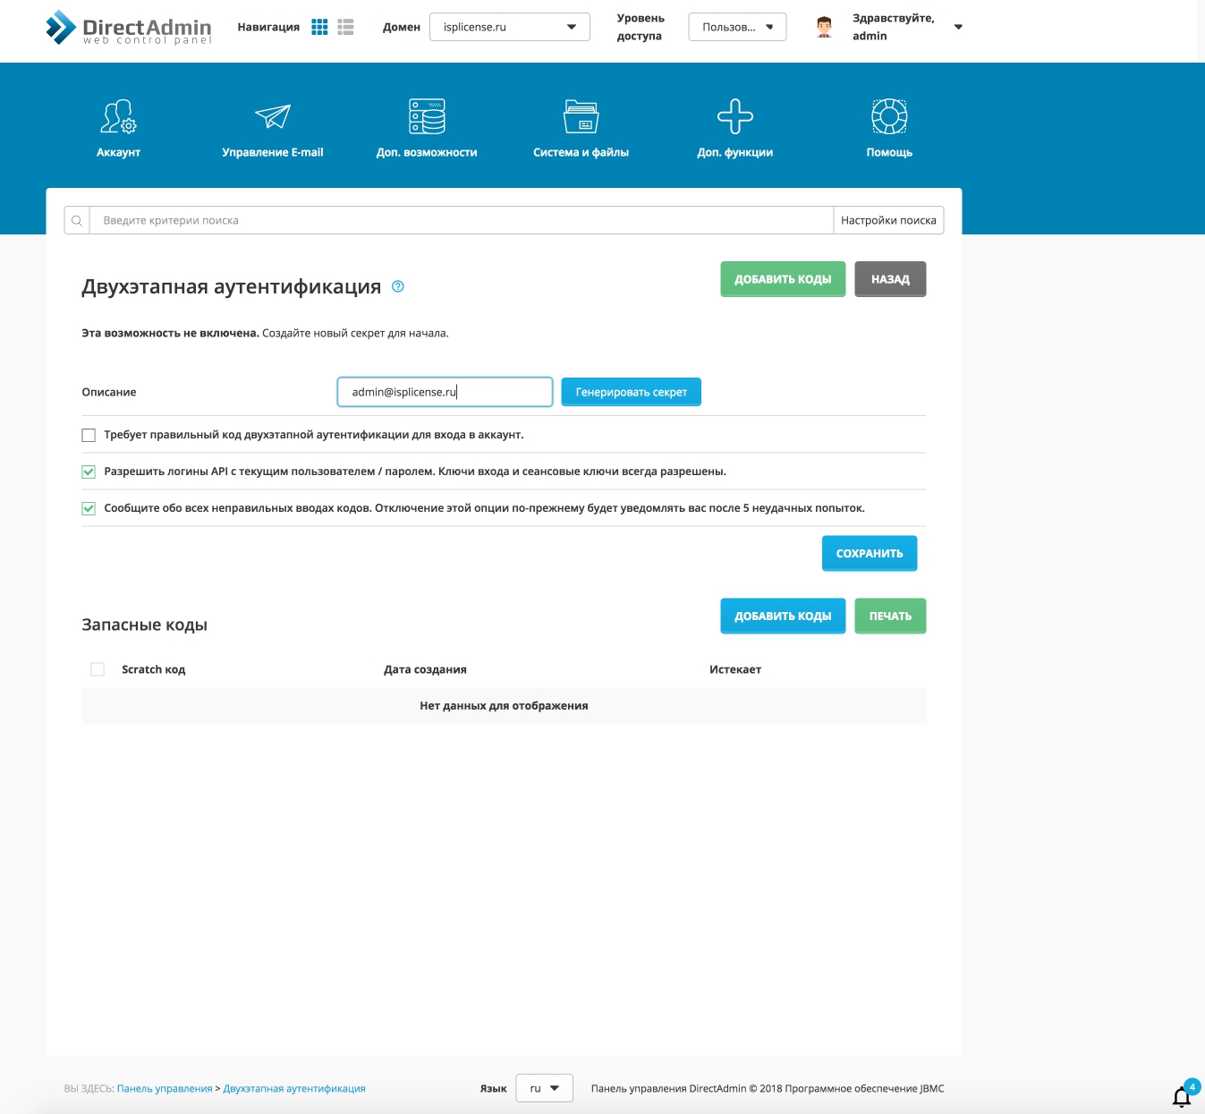The width and height of the screenshot is (1205, 1114).
Task: Open the Управление E-mail paper plane icon
Action: (x=273, y=117)
